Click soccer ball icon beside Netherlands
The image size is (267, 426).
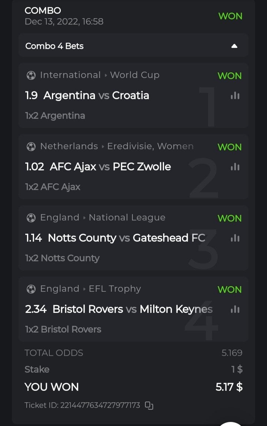coord(31,147)
